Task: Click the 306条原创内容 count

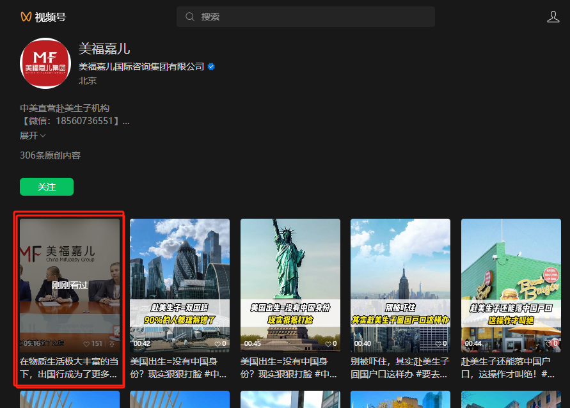Action: pyautogui.click(x=50, y=155)
